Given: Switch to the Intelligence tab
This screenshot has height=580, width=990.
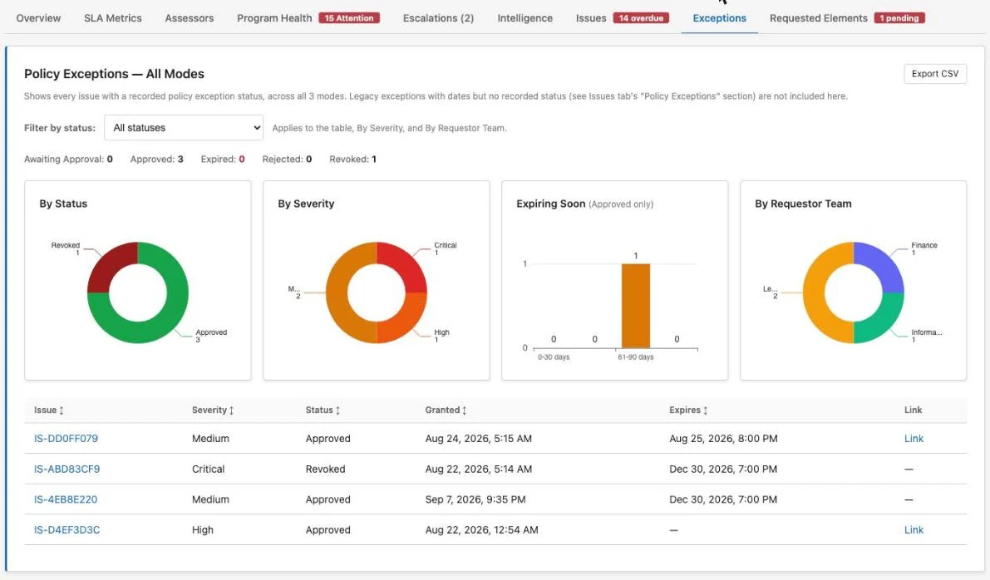Looking at the screenshot, I should (x=525, y=18).
